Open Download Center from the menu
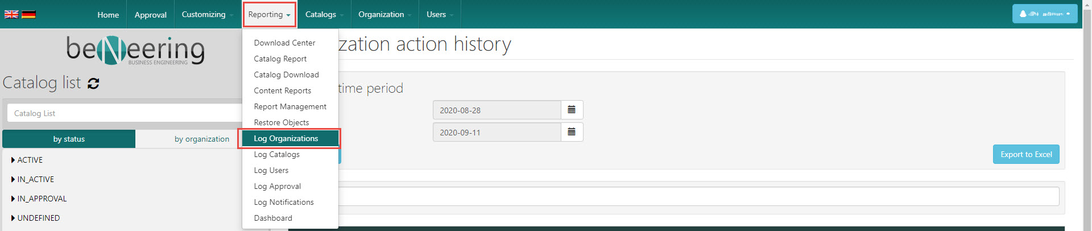The height and width of the screenshot is (231, 1092). click(284, 43)
